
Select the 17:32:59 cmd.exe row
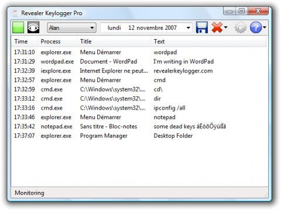tap(139, 89)
